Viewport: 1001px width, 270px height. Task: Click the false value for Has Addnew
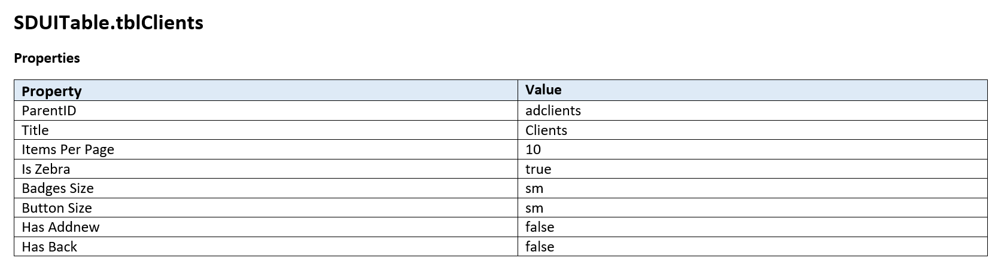pyautogui.click(x=540, y=227)
